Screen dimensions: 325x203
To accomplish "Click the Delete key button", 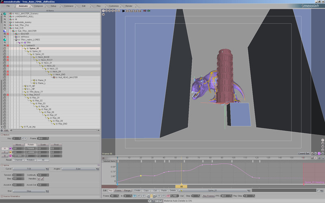I will [173, 190].
